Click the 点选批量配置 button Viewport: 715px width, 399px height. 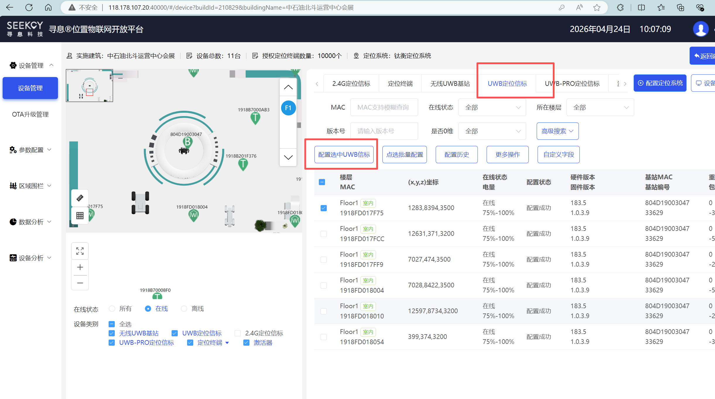405,155
